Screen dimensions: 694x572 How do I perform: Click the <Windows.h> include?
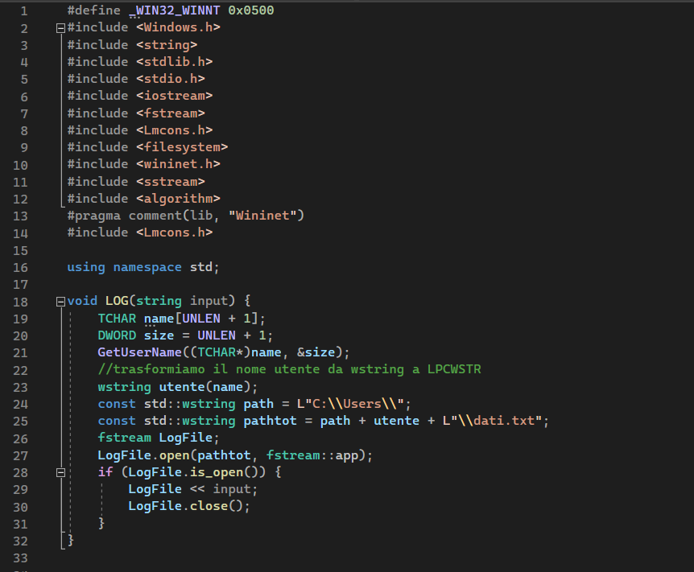(x=178, y=27)
